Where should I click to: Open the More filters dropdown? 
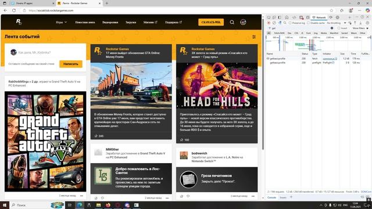(360, 28)
